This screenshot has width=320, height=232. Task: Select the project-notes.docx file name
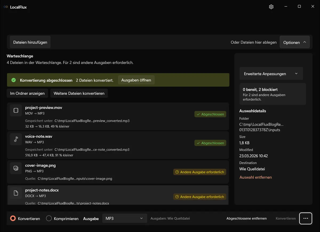click(42, 190)
